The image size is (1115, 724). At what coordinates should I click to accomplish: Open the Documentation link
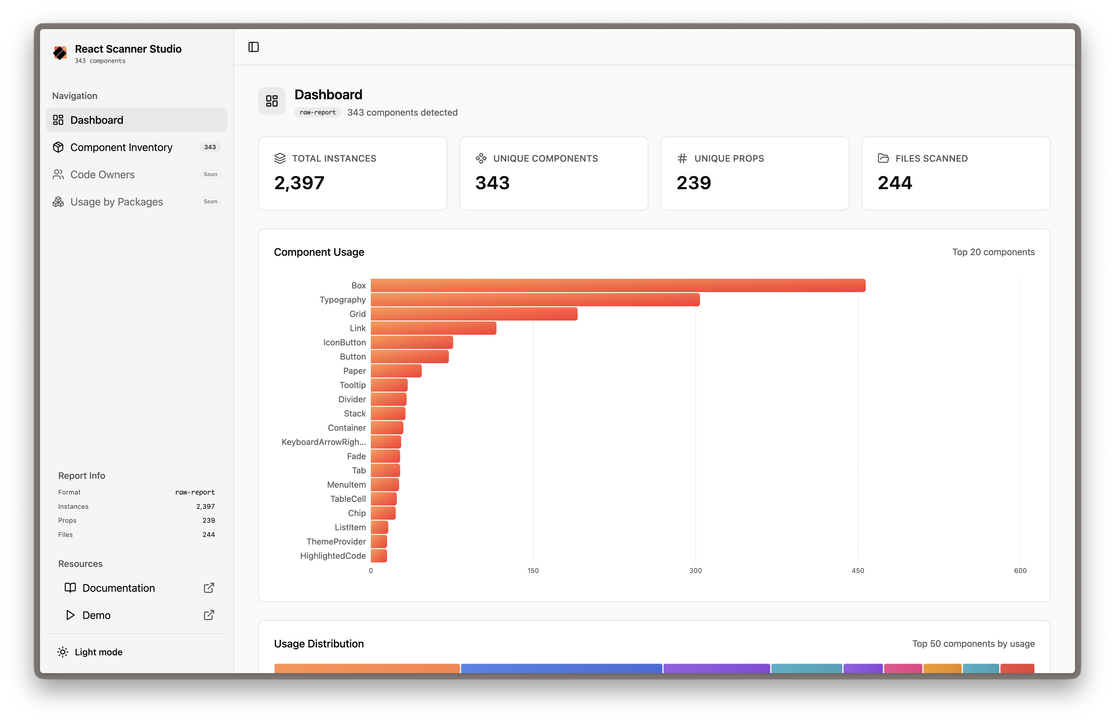(118, 588)
